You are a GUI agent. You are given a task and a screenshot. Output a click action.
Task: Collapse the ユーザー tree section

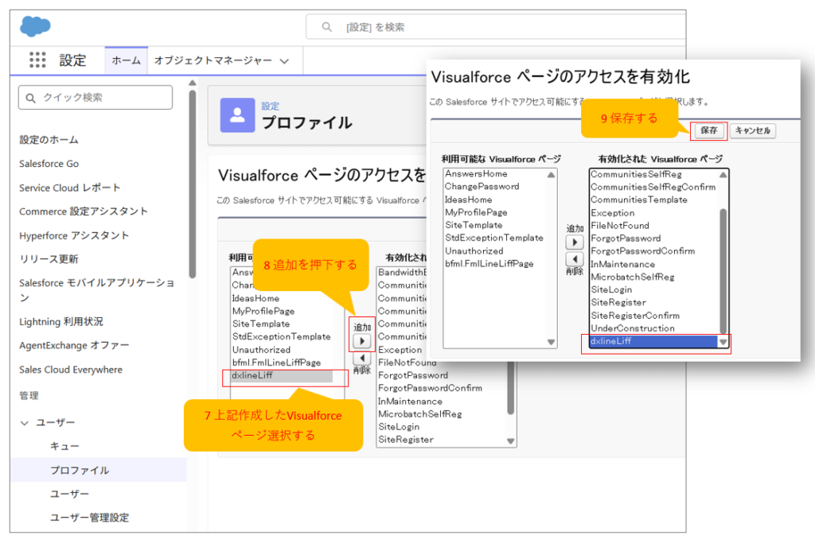(x=25, y=423)
